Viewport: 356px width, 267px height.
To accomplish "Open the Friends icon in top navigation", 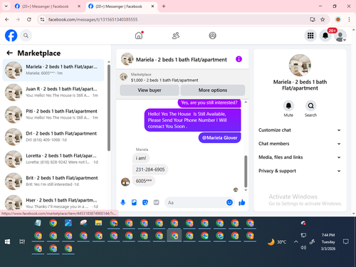I will 176,36.
